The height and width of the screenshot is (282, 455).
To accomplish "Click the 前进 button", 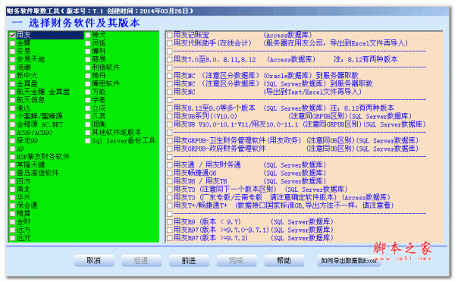I will (189, 261).
